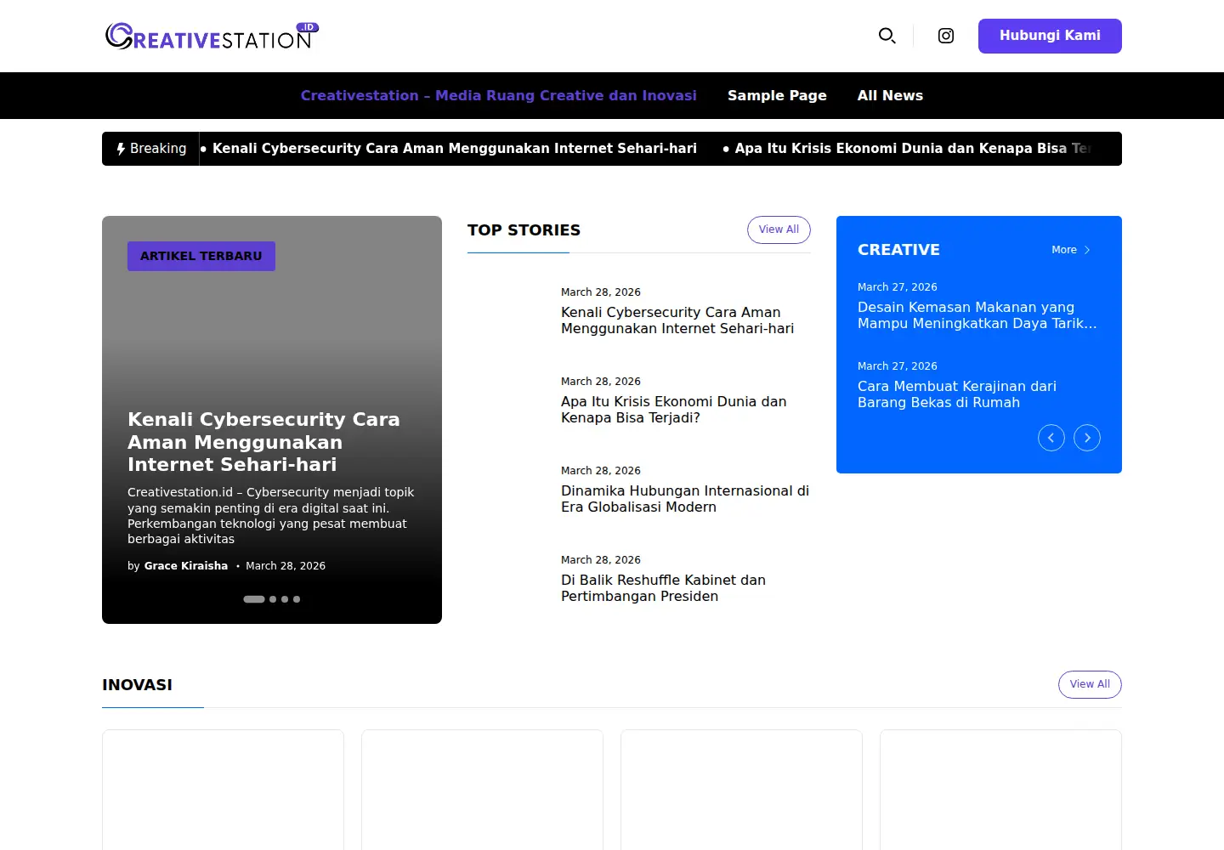Image resolution: width=1224 pixels, height=850 pixels.
Task: Click featured slide date March 28, 2026
Action: [x=286, y=566]
